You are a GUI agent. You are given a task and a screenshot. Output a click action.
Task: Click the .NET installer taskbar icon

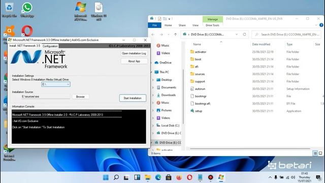221,177
